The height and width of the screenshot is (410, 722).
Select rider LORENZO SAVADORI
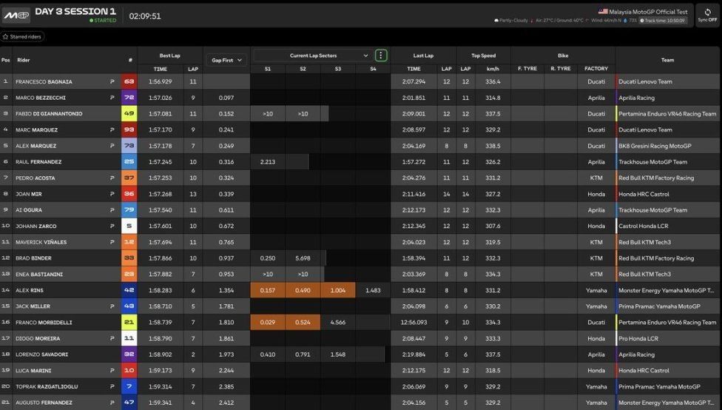point(42,354)
